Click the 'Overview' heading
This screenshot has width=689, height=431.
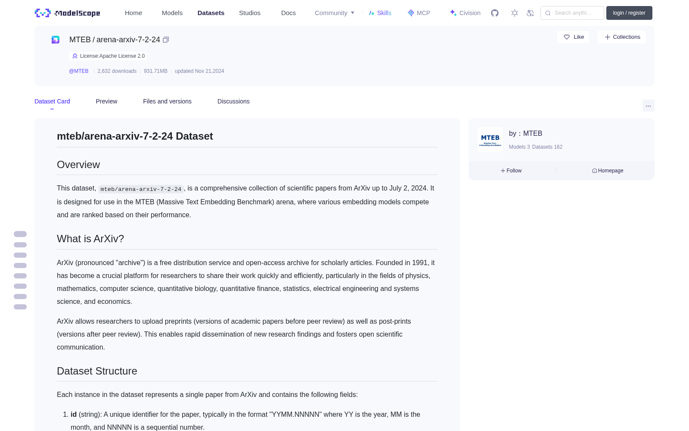(78, 165)
